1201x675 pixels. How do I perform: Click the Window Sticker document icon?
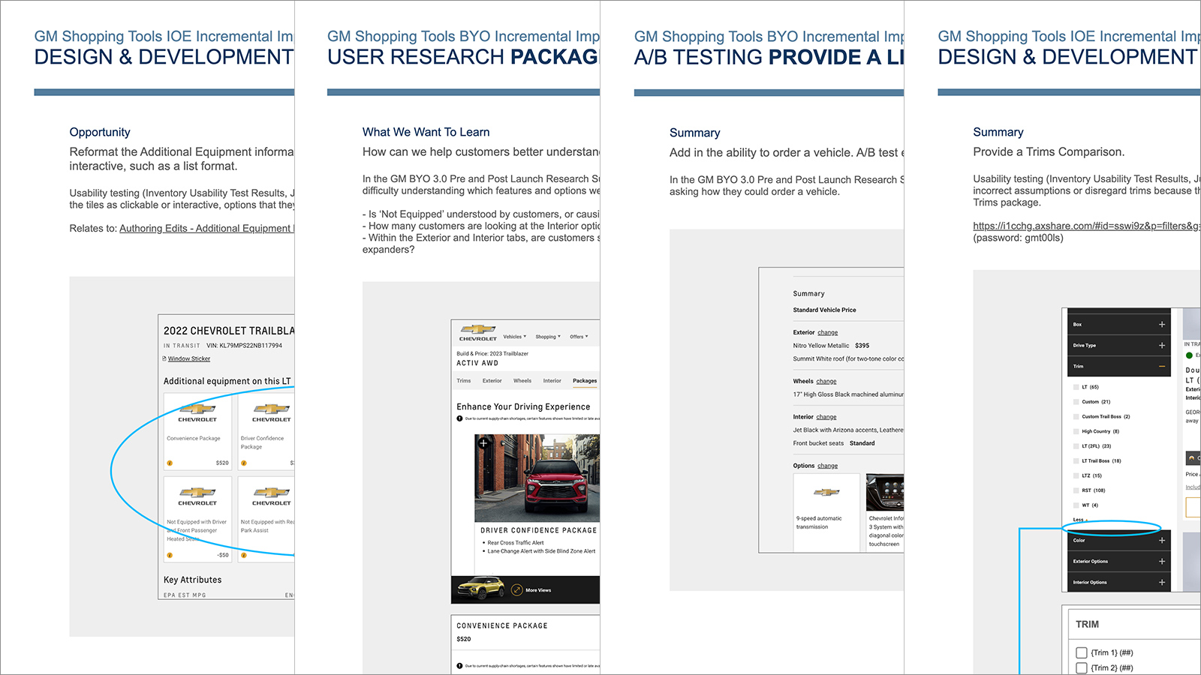point(164,359)
